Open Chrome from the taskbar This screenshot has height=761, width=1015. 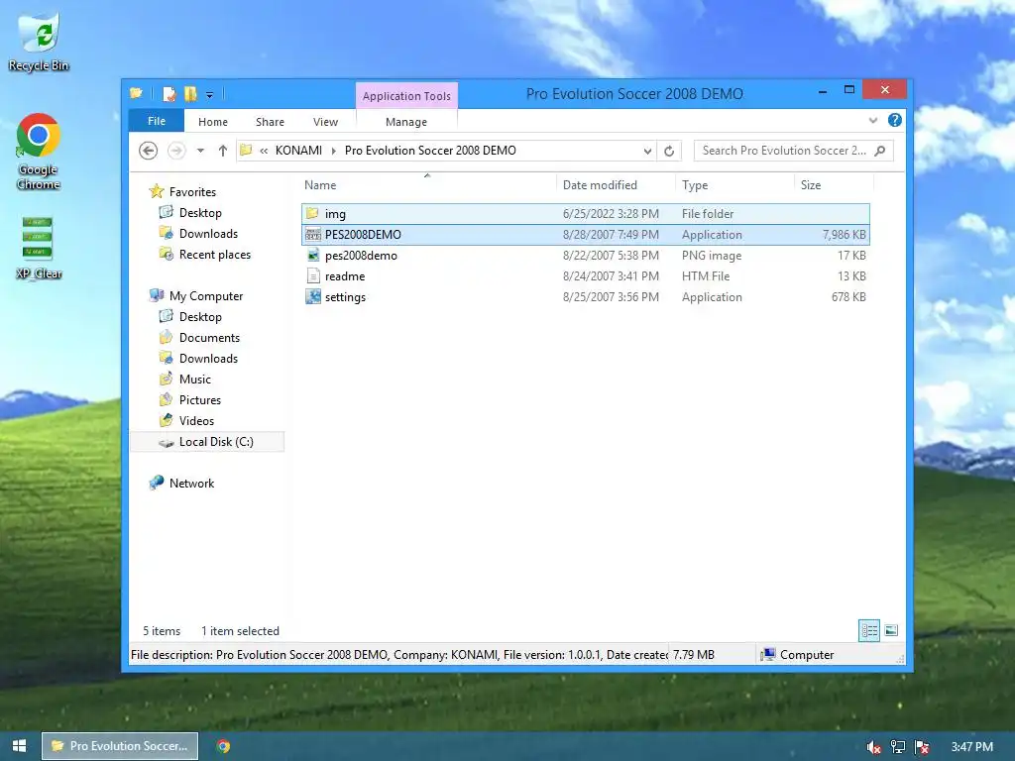pos(223,746)
